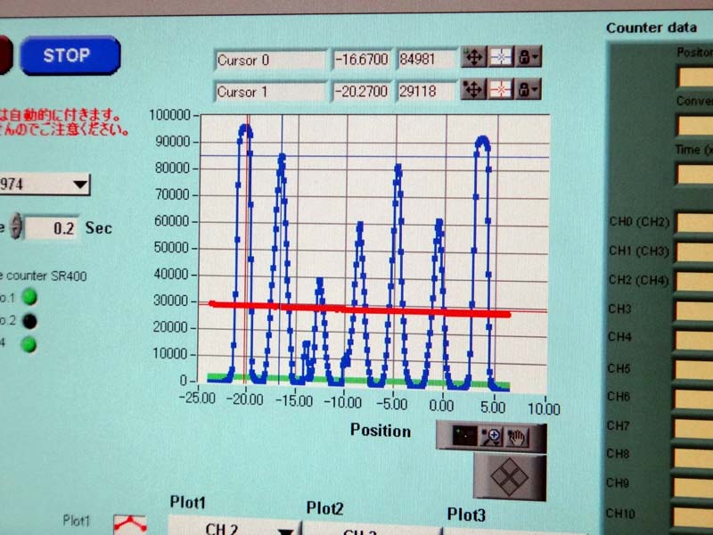Viewport: 713px width, 535px height.
Task: Open Cursor 1 lock options
Action: [x=529, y=90]
